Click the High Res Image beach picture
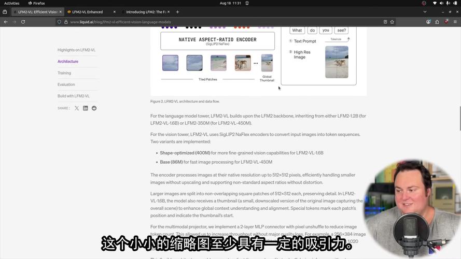This screenshot has width=461, height=259. pyautogui.click(x=337, y=62)
